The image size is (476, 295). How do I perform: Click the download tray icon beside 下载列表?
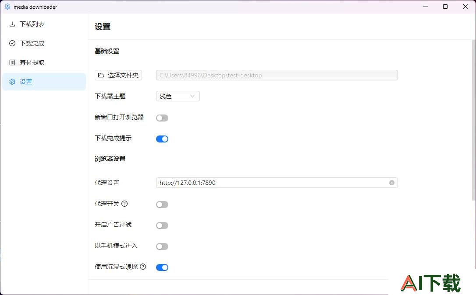12,24
